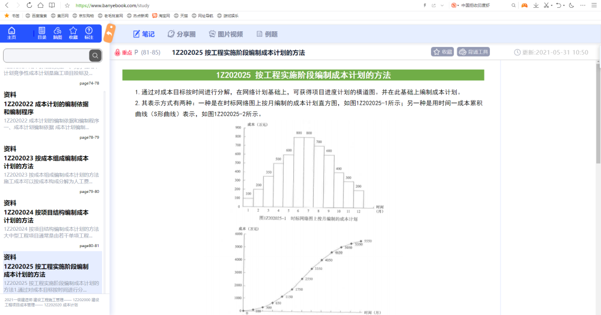This screenshot has width=601, height=315.
Task: Open the 背诵工具 recitation tool
Action: [473, 52]
